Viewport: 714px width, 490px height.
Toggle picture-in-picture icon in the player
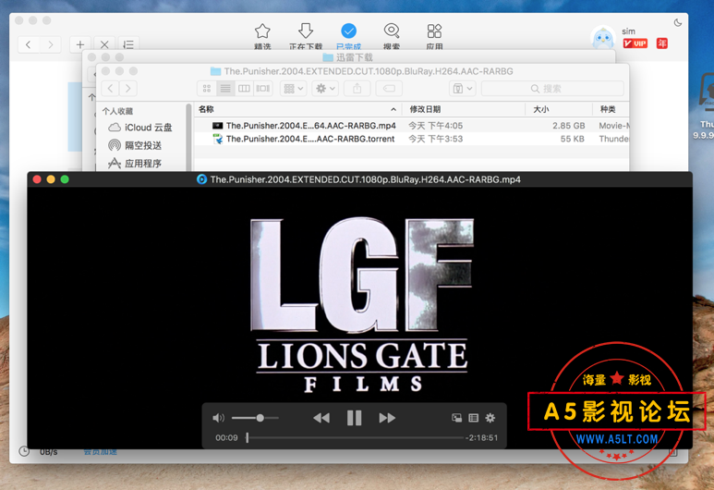pyautogui.click(x=456, y=418)
